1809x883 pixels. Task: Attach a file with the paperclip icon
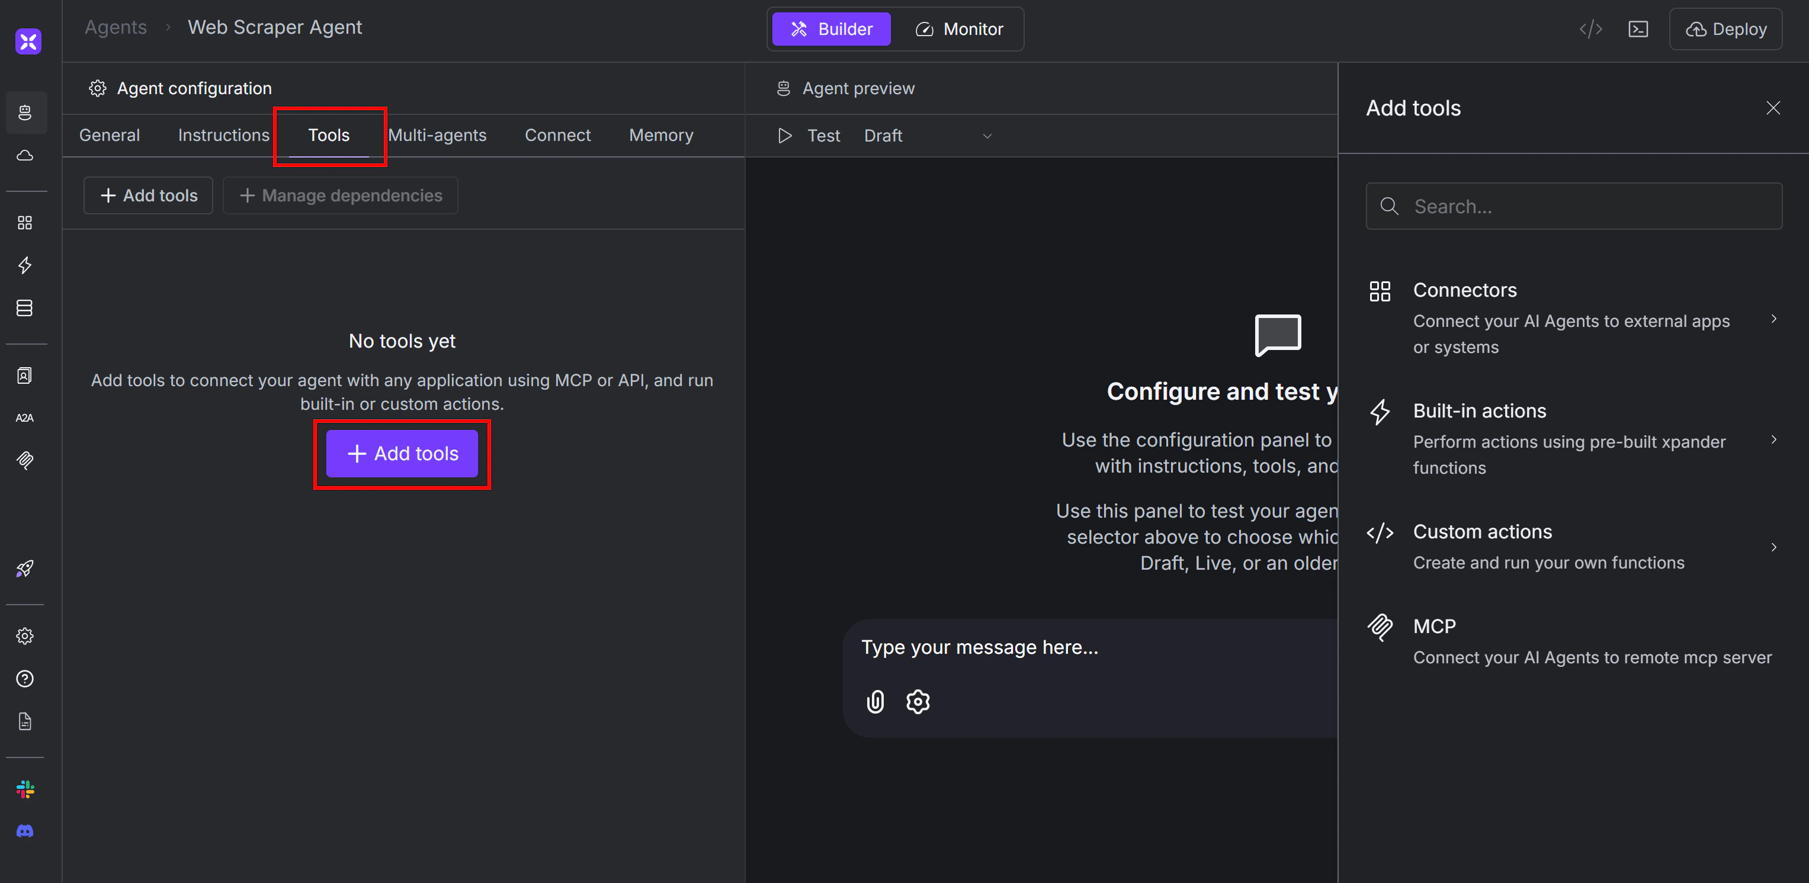pos(875,701)
